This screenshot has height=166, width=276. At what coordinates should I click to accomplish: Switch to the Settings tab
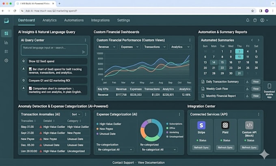[x=123, y=20]
